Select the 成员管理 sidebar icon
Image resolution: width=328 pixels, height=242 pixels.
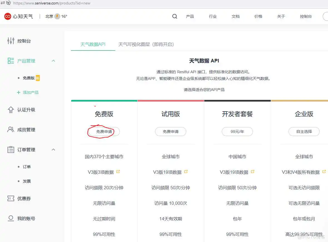11,129
